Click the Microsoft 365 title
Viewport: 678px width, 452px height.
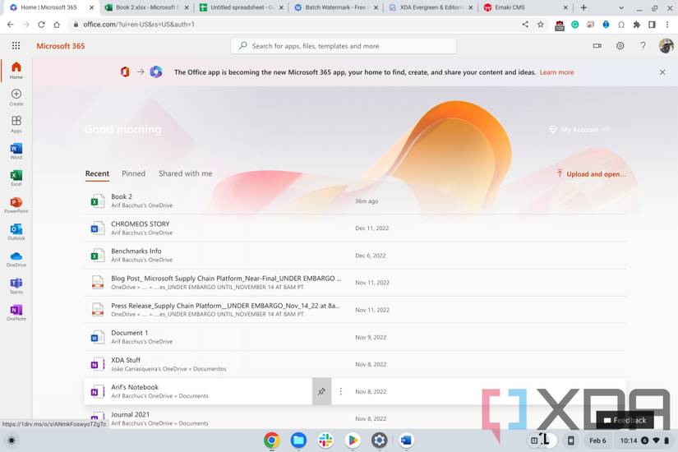(x=61, y=46)
